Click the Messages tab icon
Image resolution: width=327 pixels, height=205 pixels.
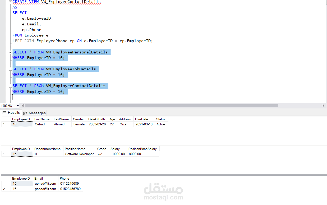click(25, 113)
